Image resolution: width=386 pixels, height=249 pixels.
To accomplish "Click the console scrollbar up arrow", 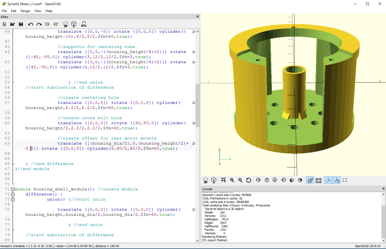I will [x=383, y=195].
